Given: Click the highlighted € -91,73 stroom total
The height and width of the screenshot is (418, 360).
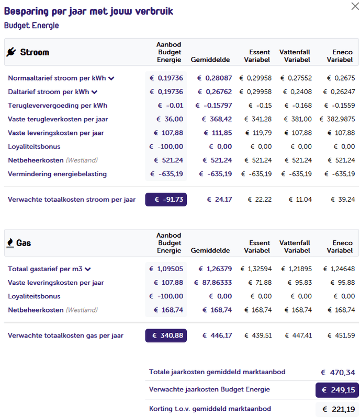Looking at the screenshot, I should point(166,199).
